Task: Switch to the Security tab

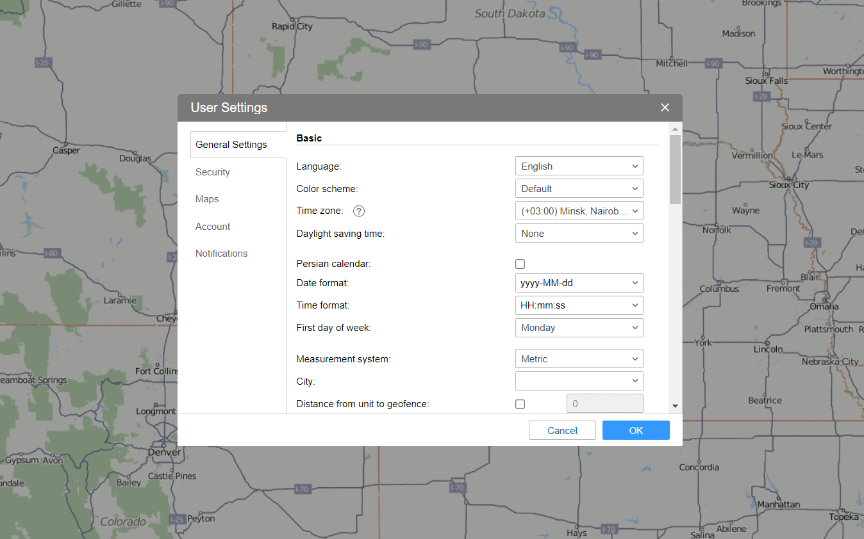Action: (x=213, y=172)
